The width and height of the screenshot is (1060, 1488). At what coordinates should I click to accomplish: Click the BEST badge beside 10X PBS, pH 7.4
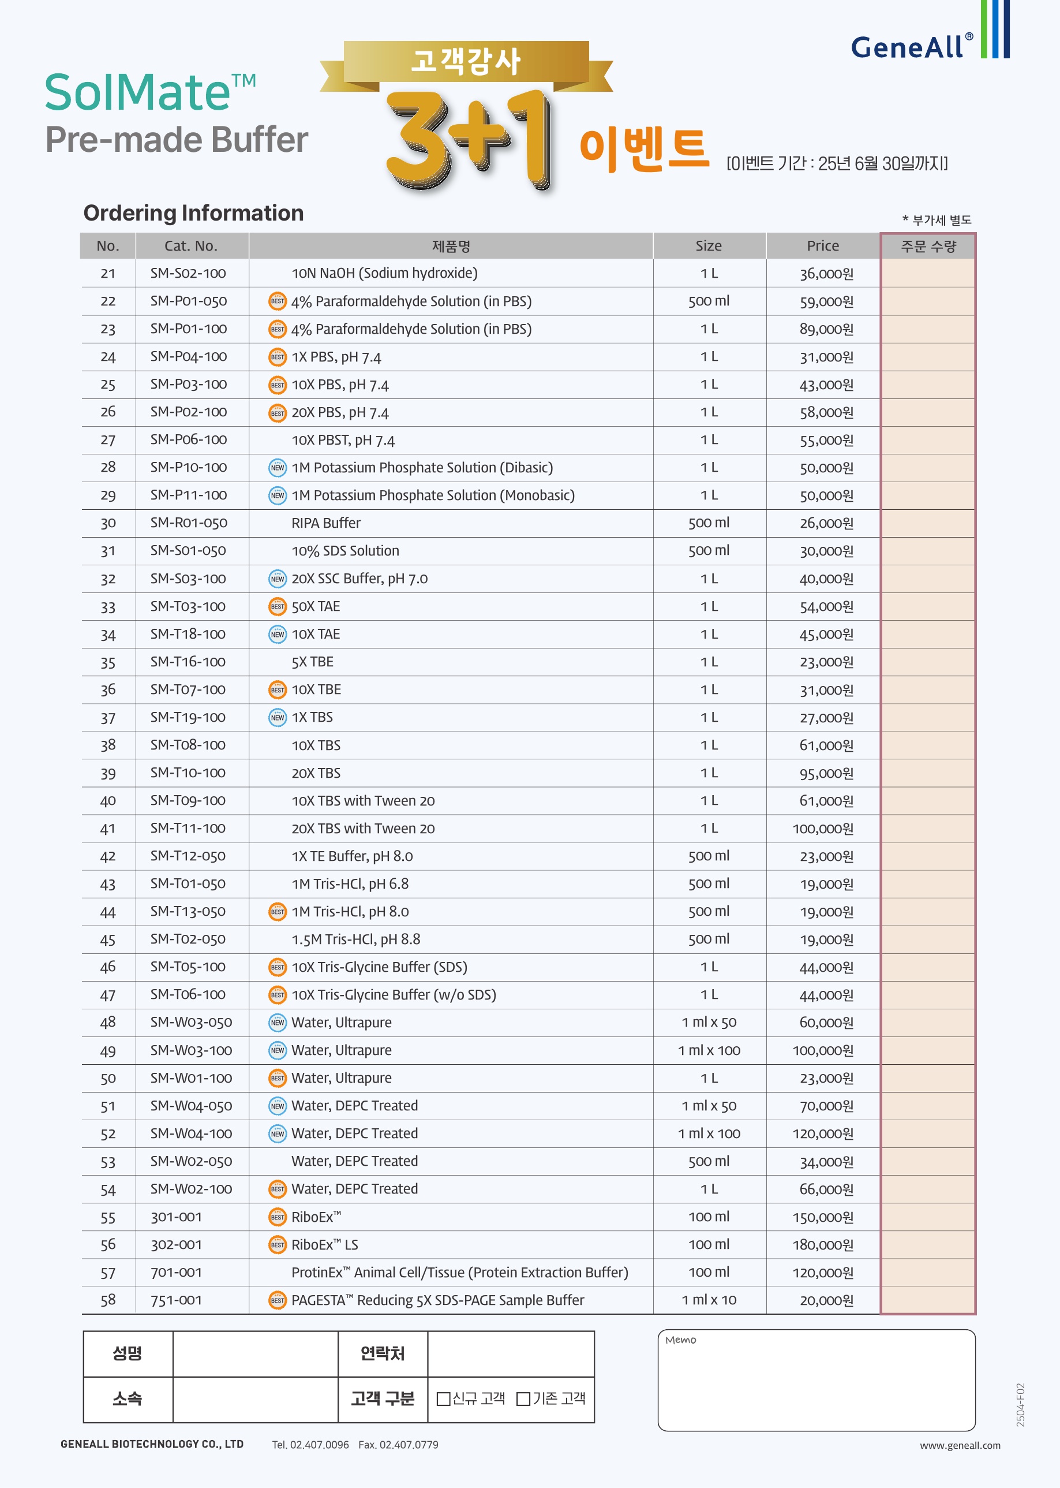click(x=278, y=385)
